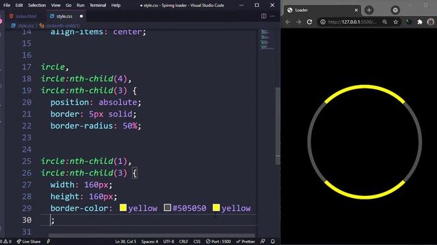Minimize the VS Code window
This screenshot has width=437, height=245.
242,5
